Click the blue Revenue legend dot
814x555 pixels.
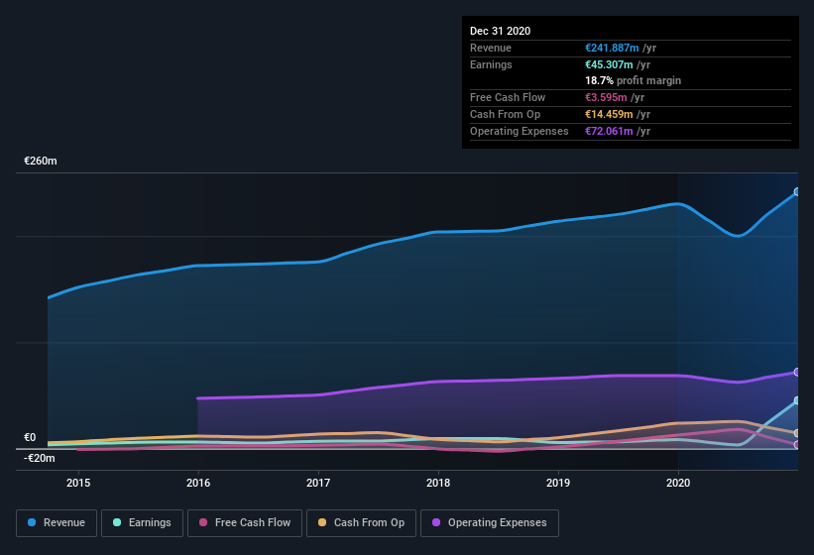[x=33, y=522]
